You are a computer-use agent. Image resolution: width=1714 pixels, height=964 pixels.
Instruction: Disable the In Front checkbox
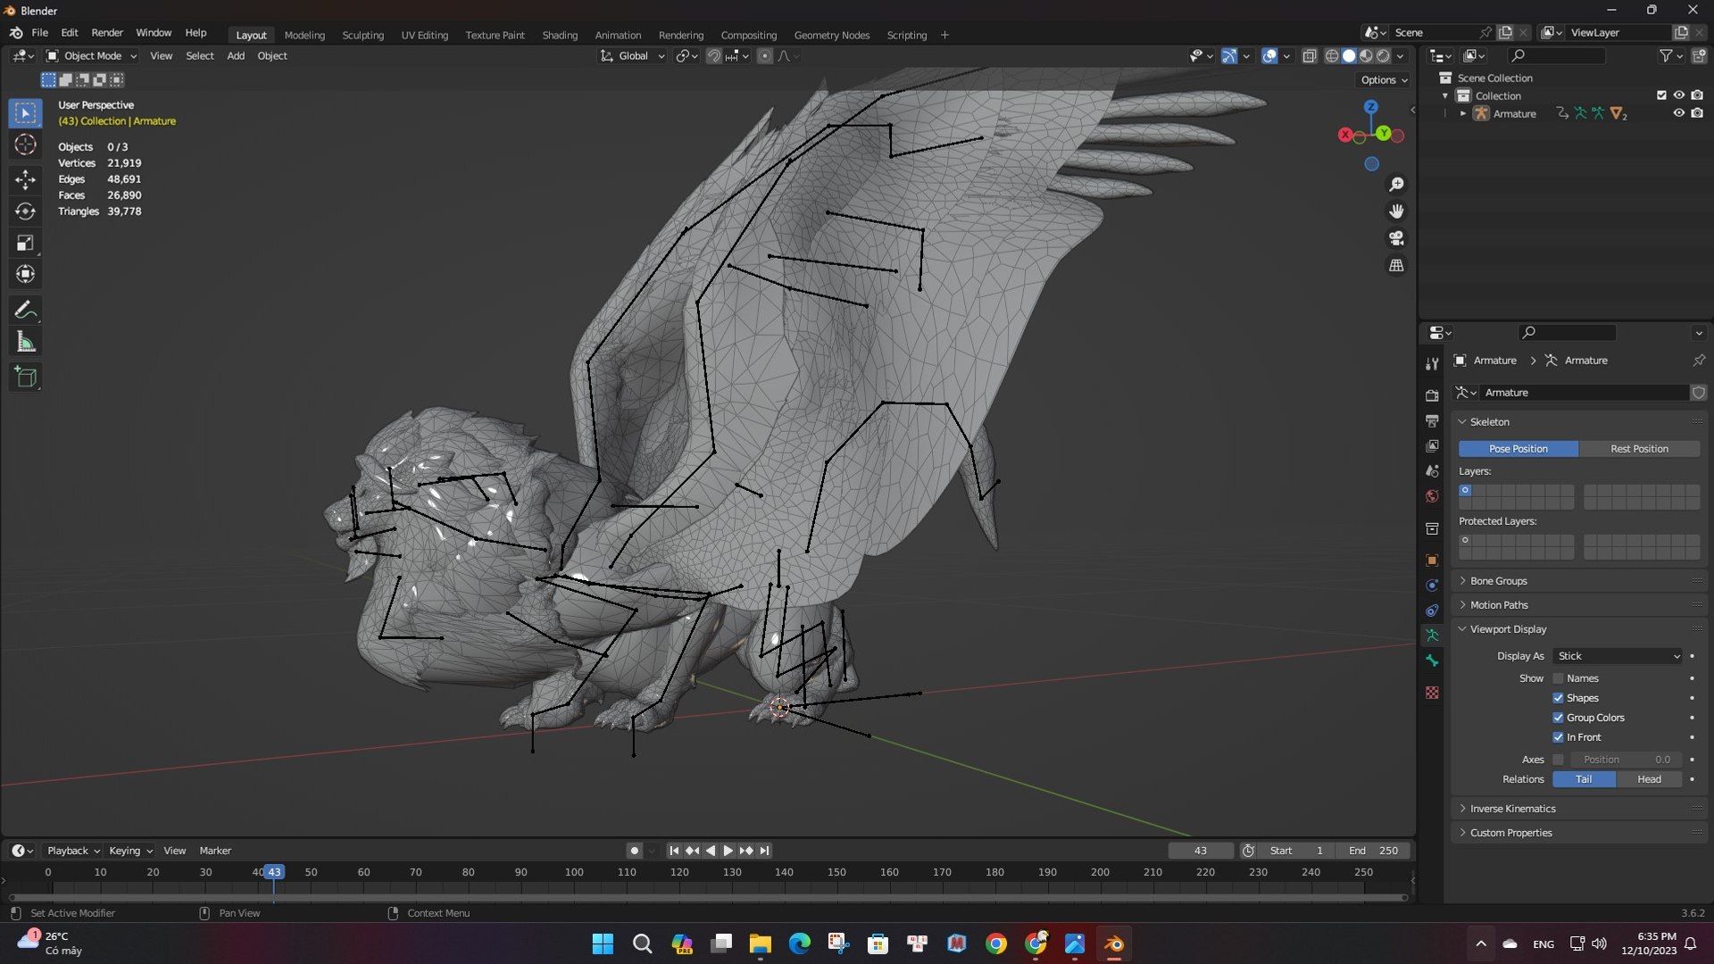tap(1558, 737)
